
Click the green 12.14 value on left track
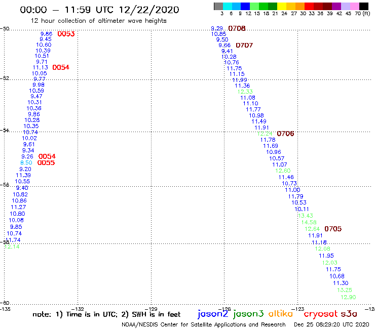[12, 246]
